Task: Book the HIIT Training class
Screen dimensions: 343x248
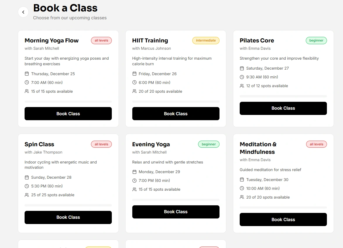Action: point(176,113)
